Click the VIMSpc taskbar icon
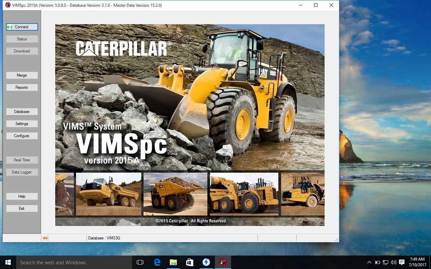This screenshot has width=431, height=269. click(223, 262)
